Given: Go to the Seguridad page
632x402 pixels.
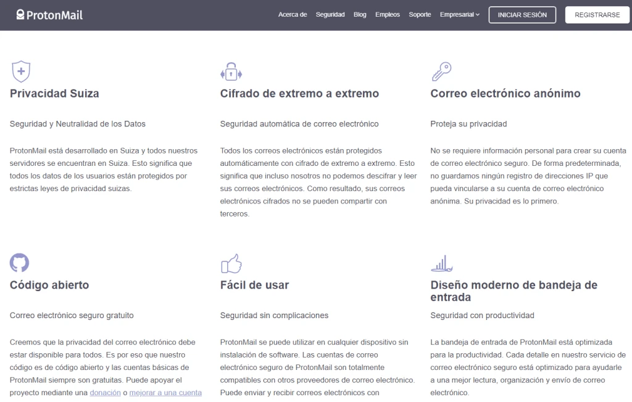Looking at the screenshot, I should coord(330,15).
